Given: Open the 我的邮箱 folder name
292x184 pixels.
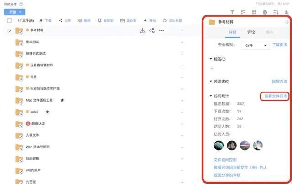Looking at the screenshot, I should (32, 158).
